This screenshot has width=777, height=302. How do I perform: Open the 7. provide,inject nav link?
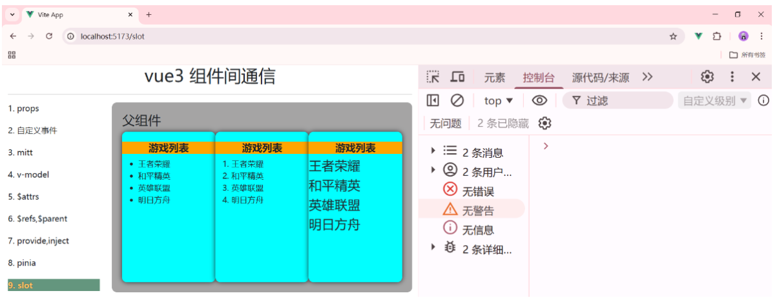(x=39, y=241)
